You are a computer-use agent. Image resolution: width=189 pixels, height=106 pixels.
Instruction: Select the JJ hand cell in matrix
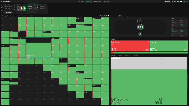click(39, 48)
